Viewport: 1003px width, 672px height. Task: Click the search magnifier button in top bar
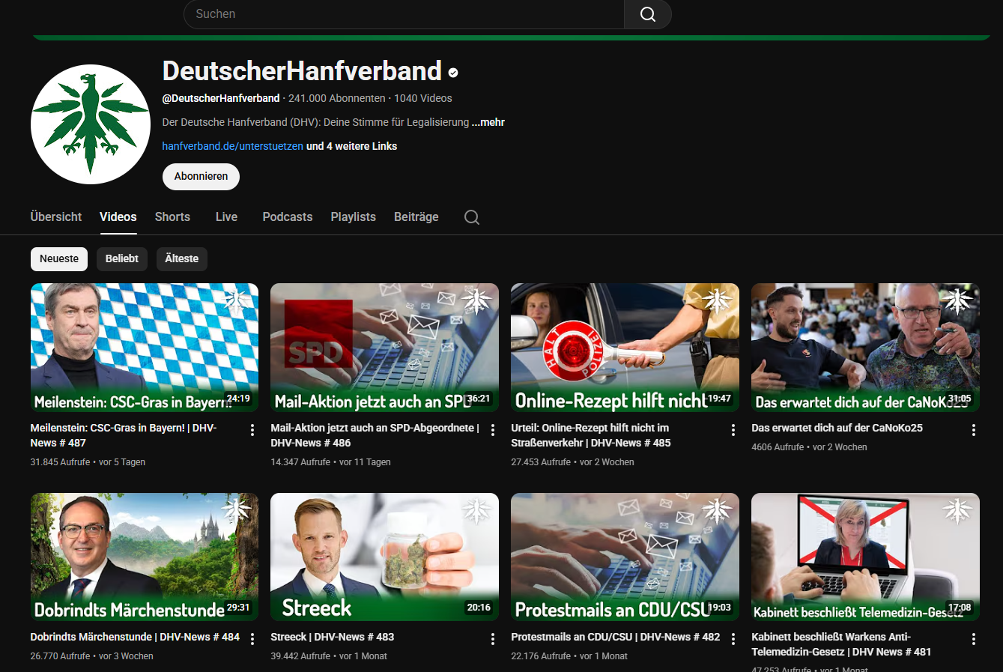click(648, 14)
